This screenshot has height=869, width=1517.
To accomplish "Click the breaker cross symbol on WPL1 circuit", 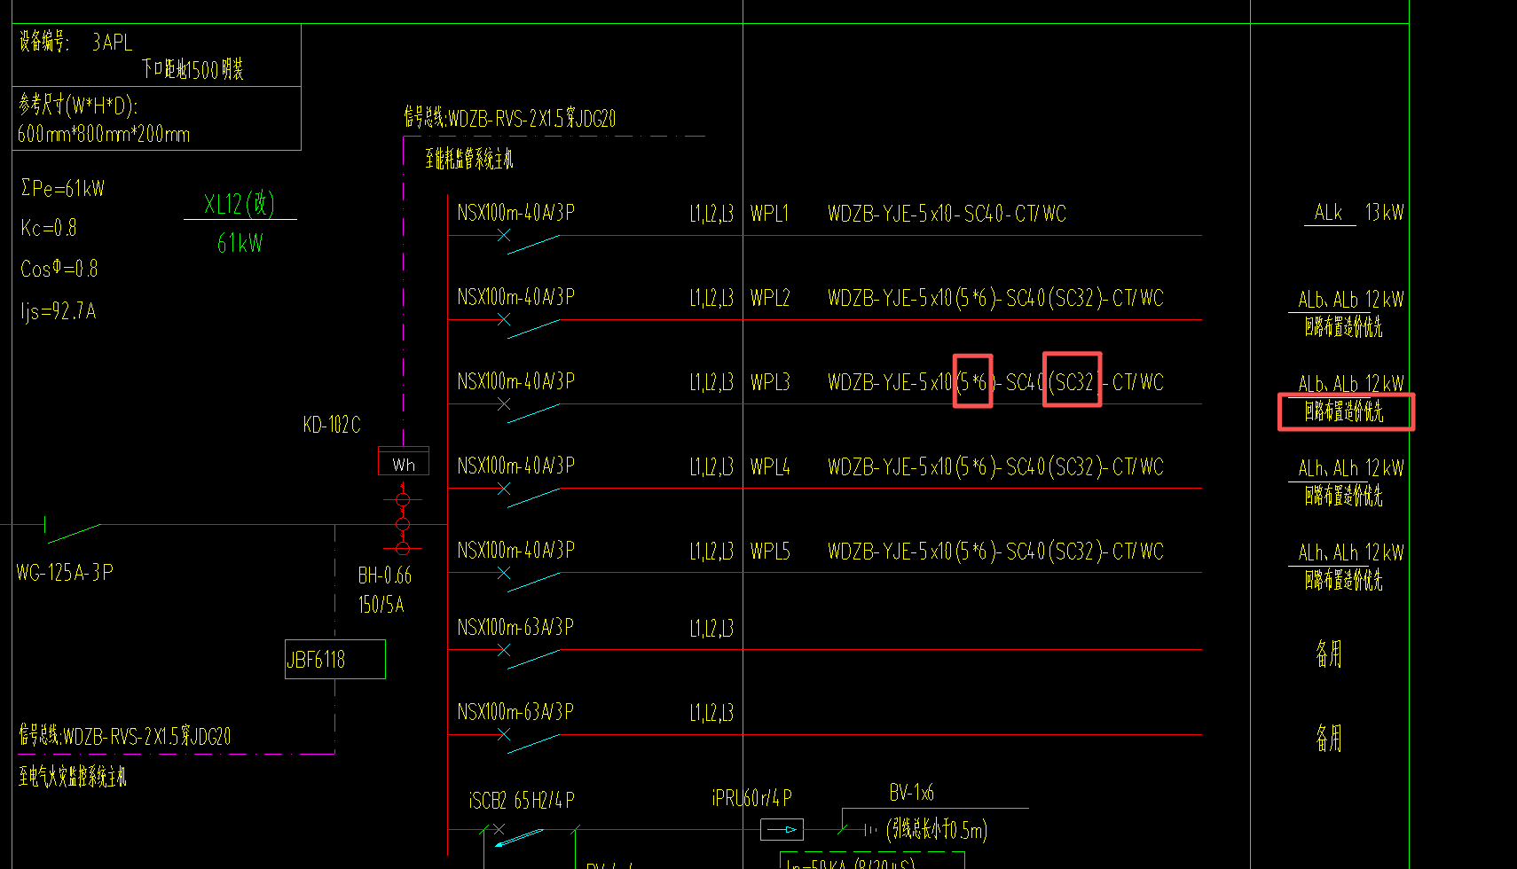I will pyautogui.click(x=504, y=235).
